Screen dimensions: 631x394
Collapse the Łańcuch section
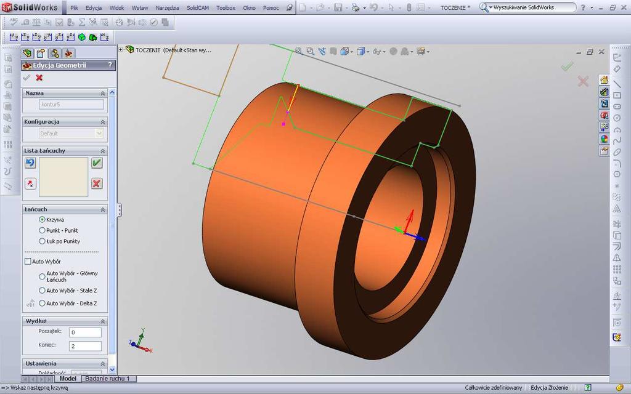coord(103,209)
